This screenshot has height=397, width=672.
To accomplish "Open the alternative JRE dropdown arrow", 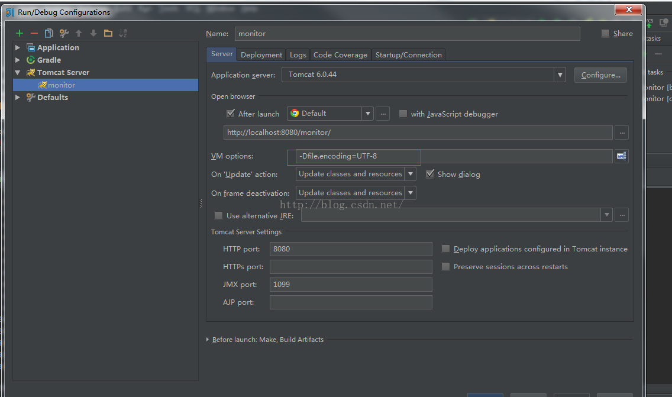I will click(606, 215).
